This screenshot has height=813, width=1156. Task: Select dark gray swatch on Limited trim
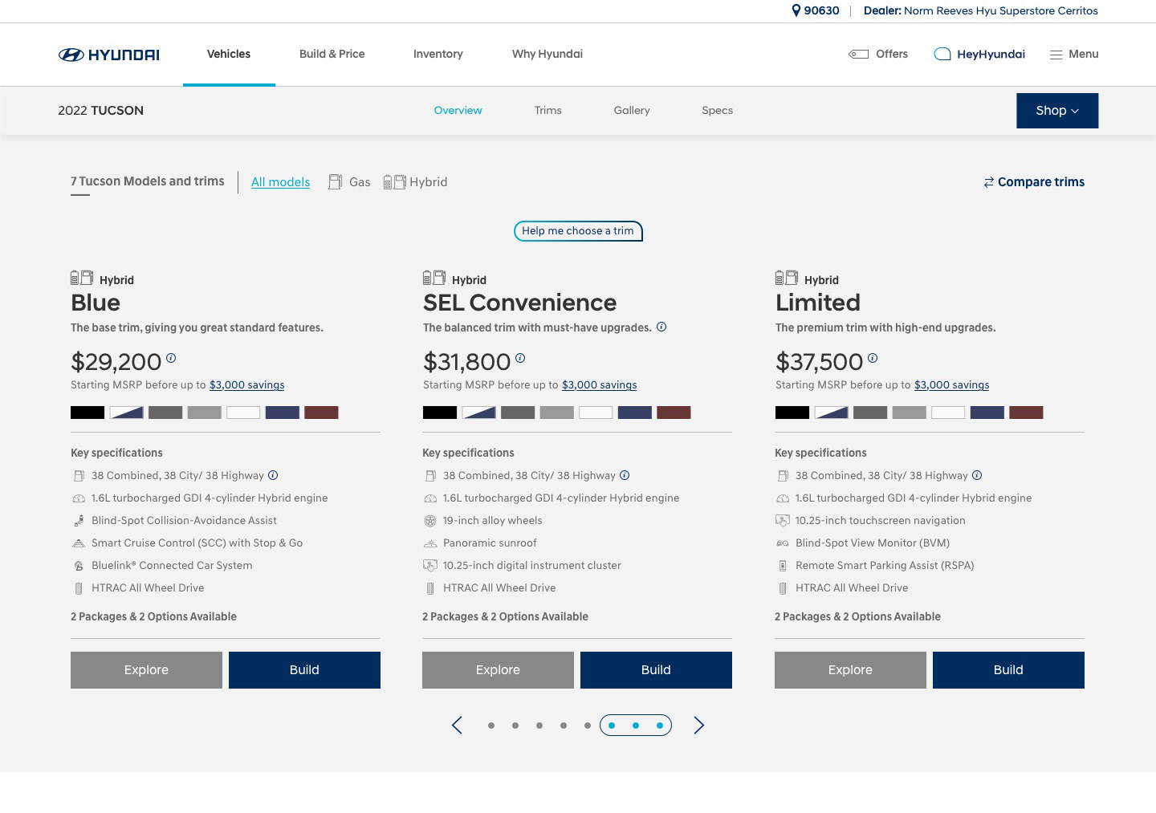click(870, 413)
